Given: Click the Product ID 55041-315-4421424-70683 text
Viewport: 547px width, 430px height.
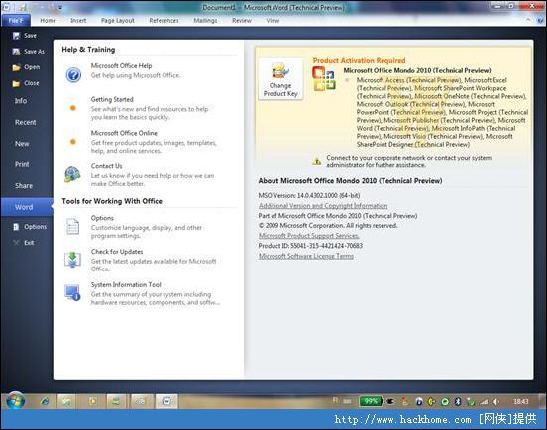Looking at the screenshot, I should click(x=310, y=246).
